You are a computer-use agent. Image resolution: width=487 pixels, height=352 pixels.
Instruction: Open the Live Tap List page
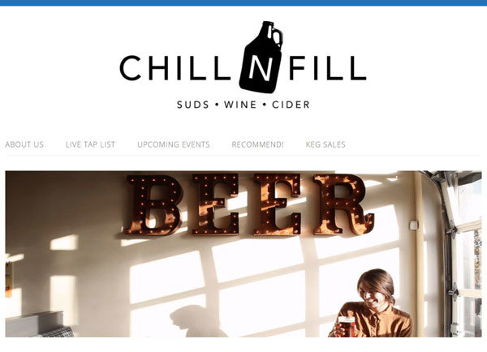90,144
